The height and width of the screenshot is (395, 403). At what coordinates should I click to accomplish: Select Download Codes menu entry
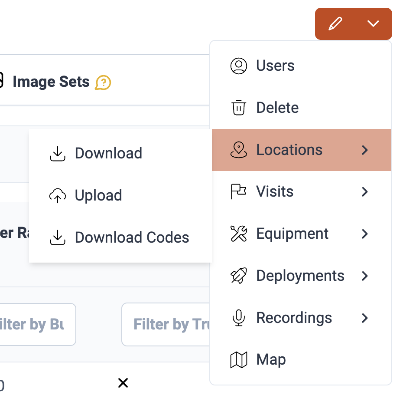pyautogui.click(x=132, y=237)
